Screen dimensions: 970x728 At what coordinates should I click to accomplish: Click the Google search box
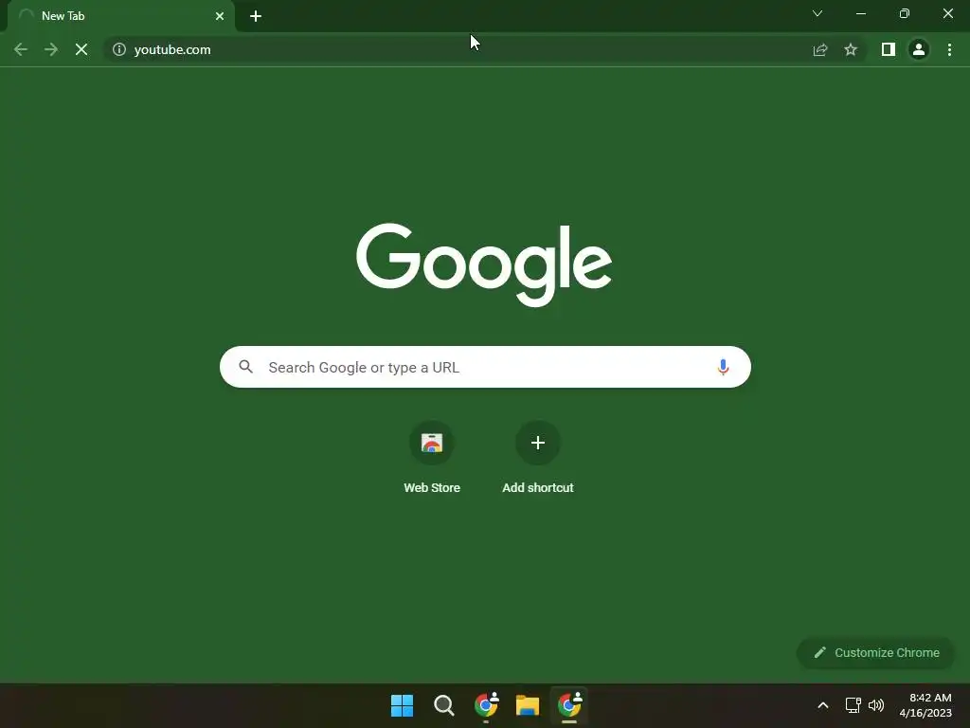[x=485, y=367]
